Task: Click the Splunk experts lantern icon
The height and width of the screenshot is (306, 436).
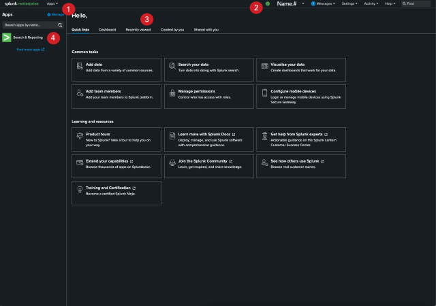Action: pos(265,135)
